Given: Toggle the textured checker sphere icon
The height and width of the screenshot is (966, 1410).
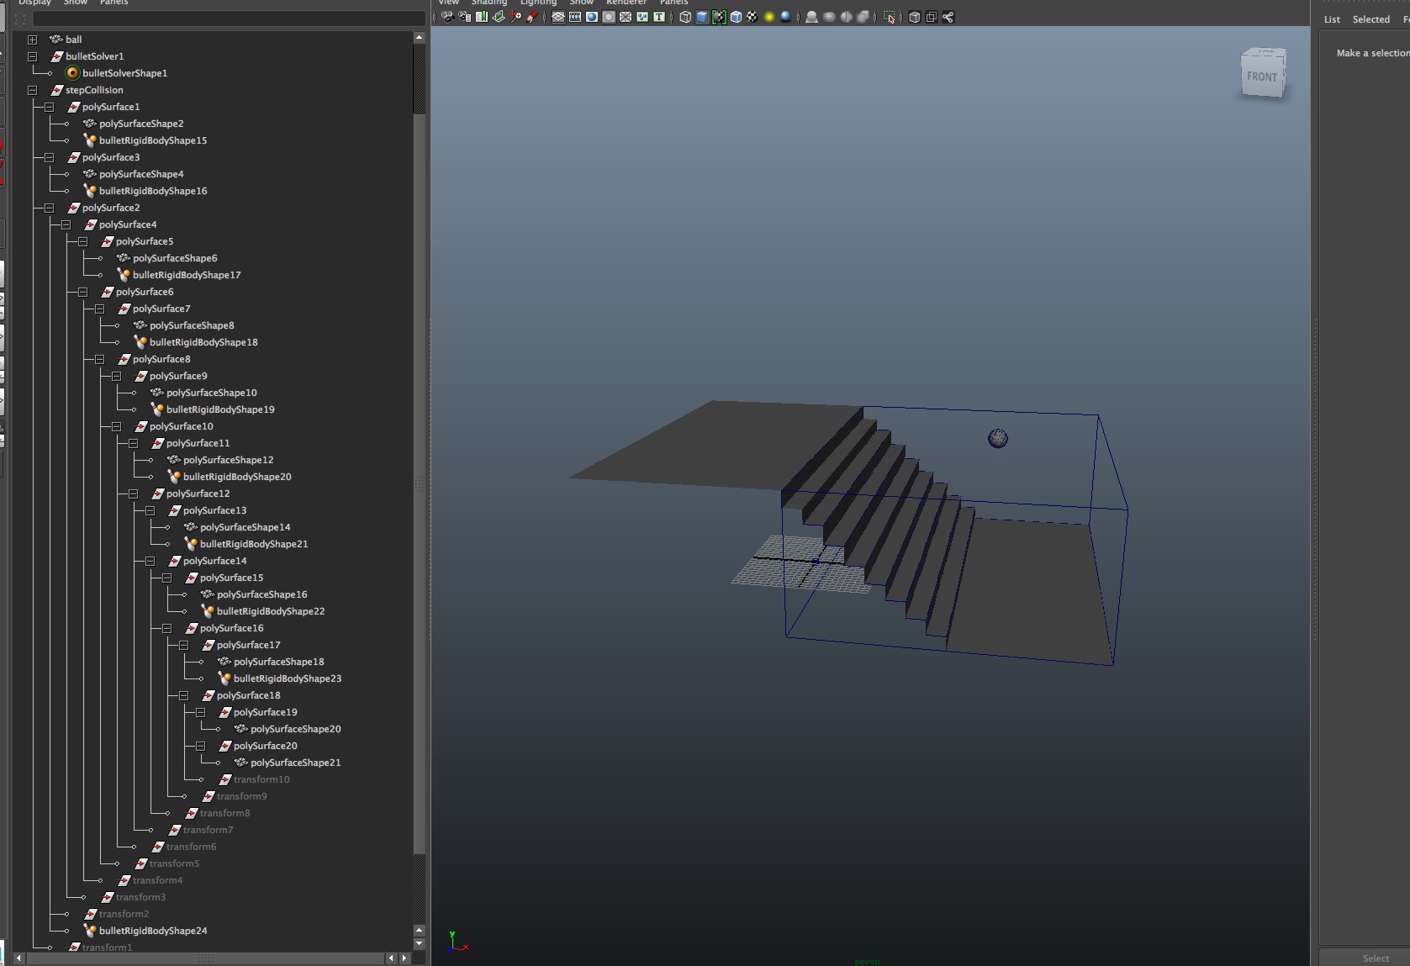Looking at the screenshot, I should pos(753,17).
